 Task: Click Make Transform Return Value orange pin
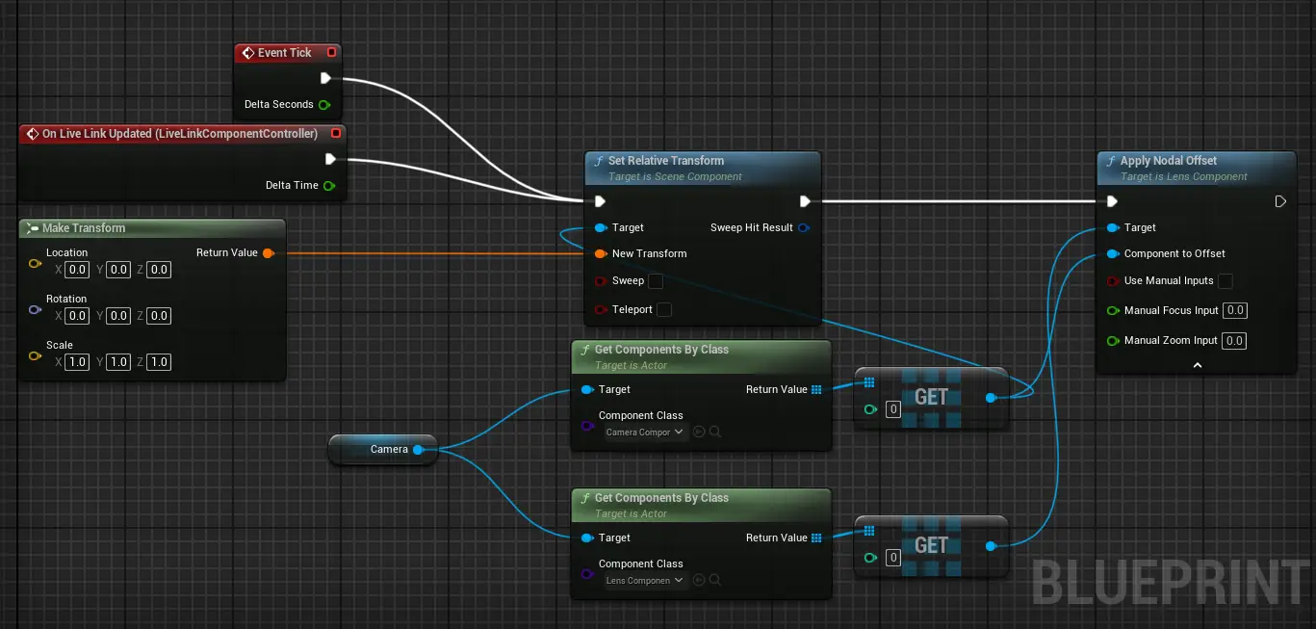point(268,253)
